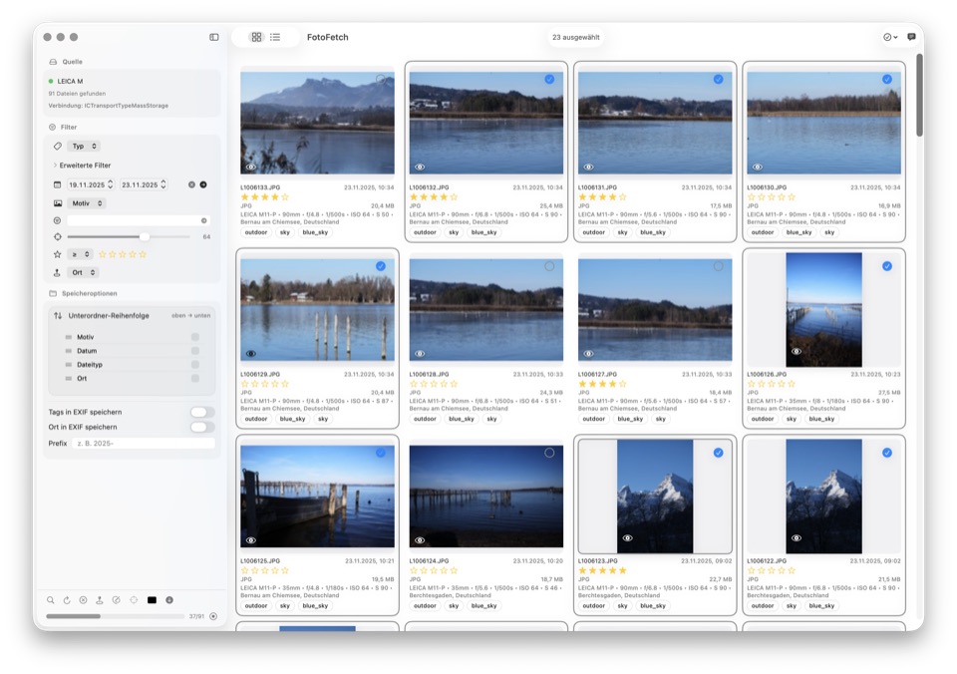957x674 pixels.
Task: Refresh the file list with the reload icon
Action: click(68, 601)
